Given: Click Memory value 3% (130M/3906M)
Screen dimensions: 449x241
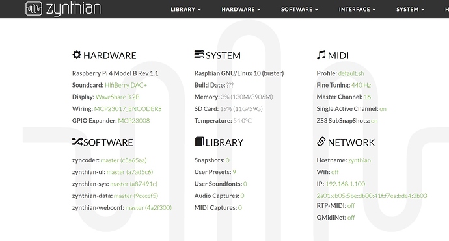Looking at the screenshot, I should click(247, 97).
